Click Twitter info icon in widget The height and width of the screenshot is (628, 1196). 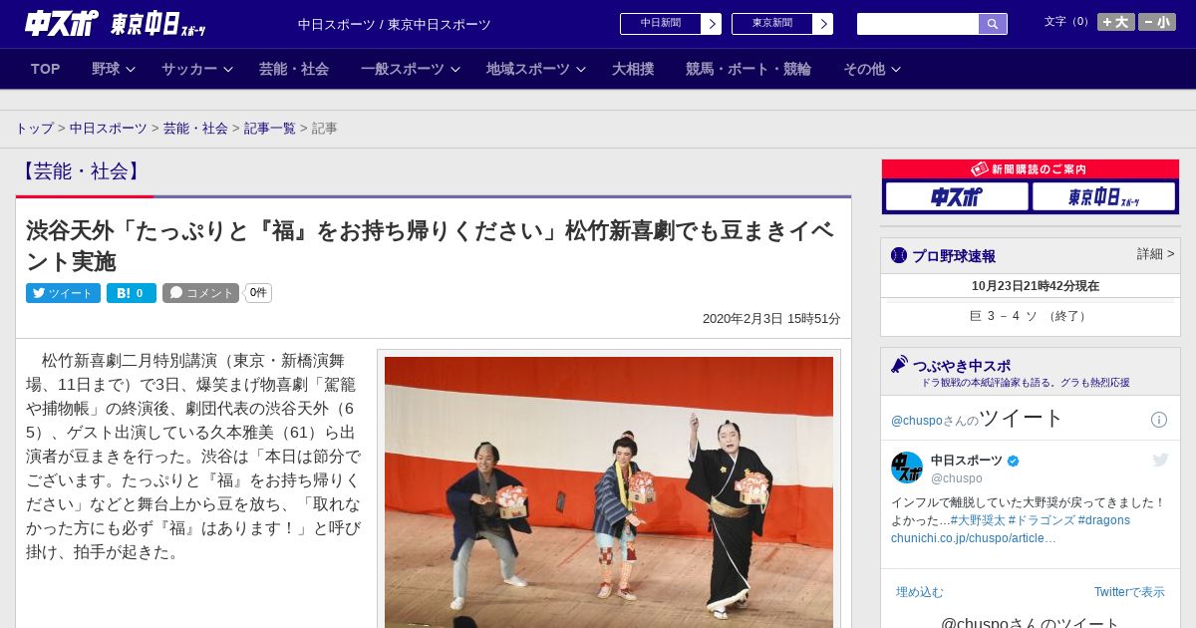1159,420
